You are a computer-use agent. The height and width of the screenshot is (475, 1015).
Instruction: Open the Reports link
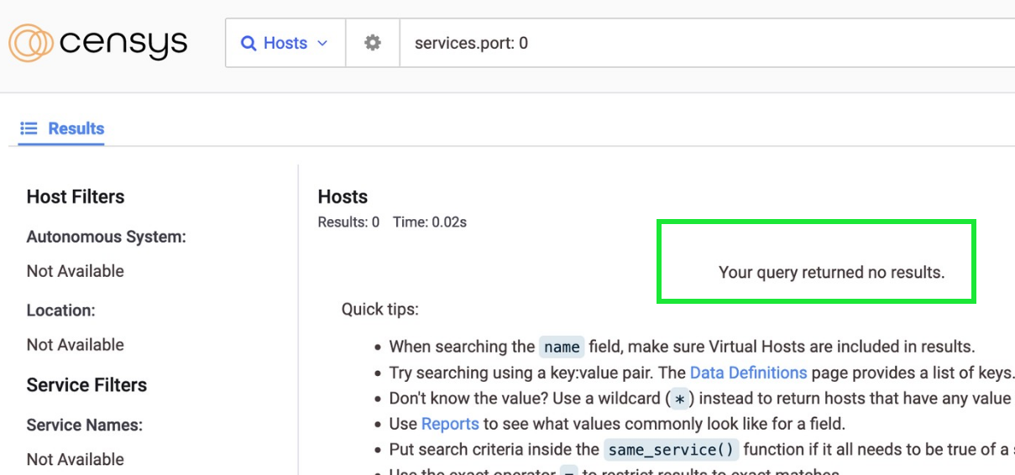point(450,424)
